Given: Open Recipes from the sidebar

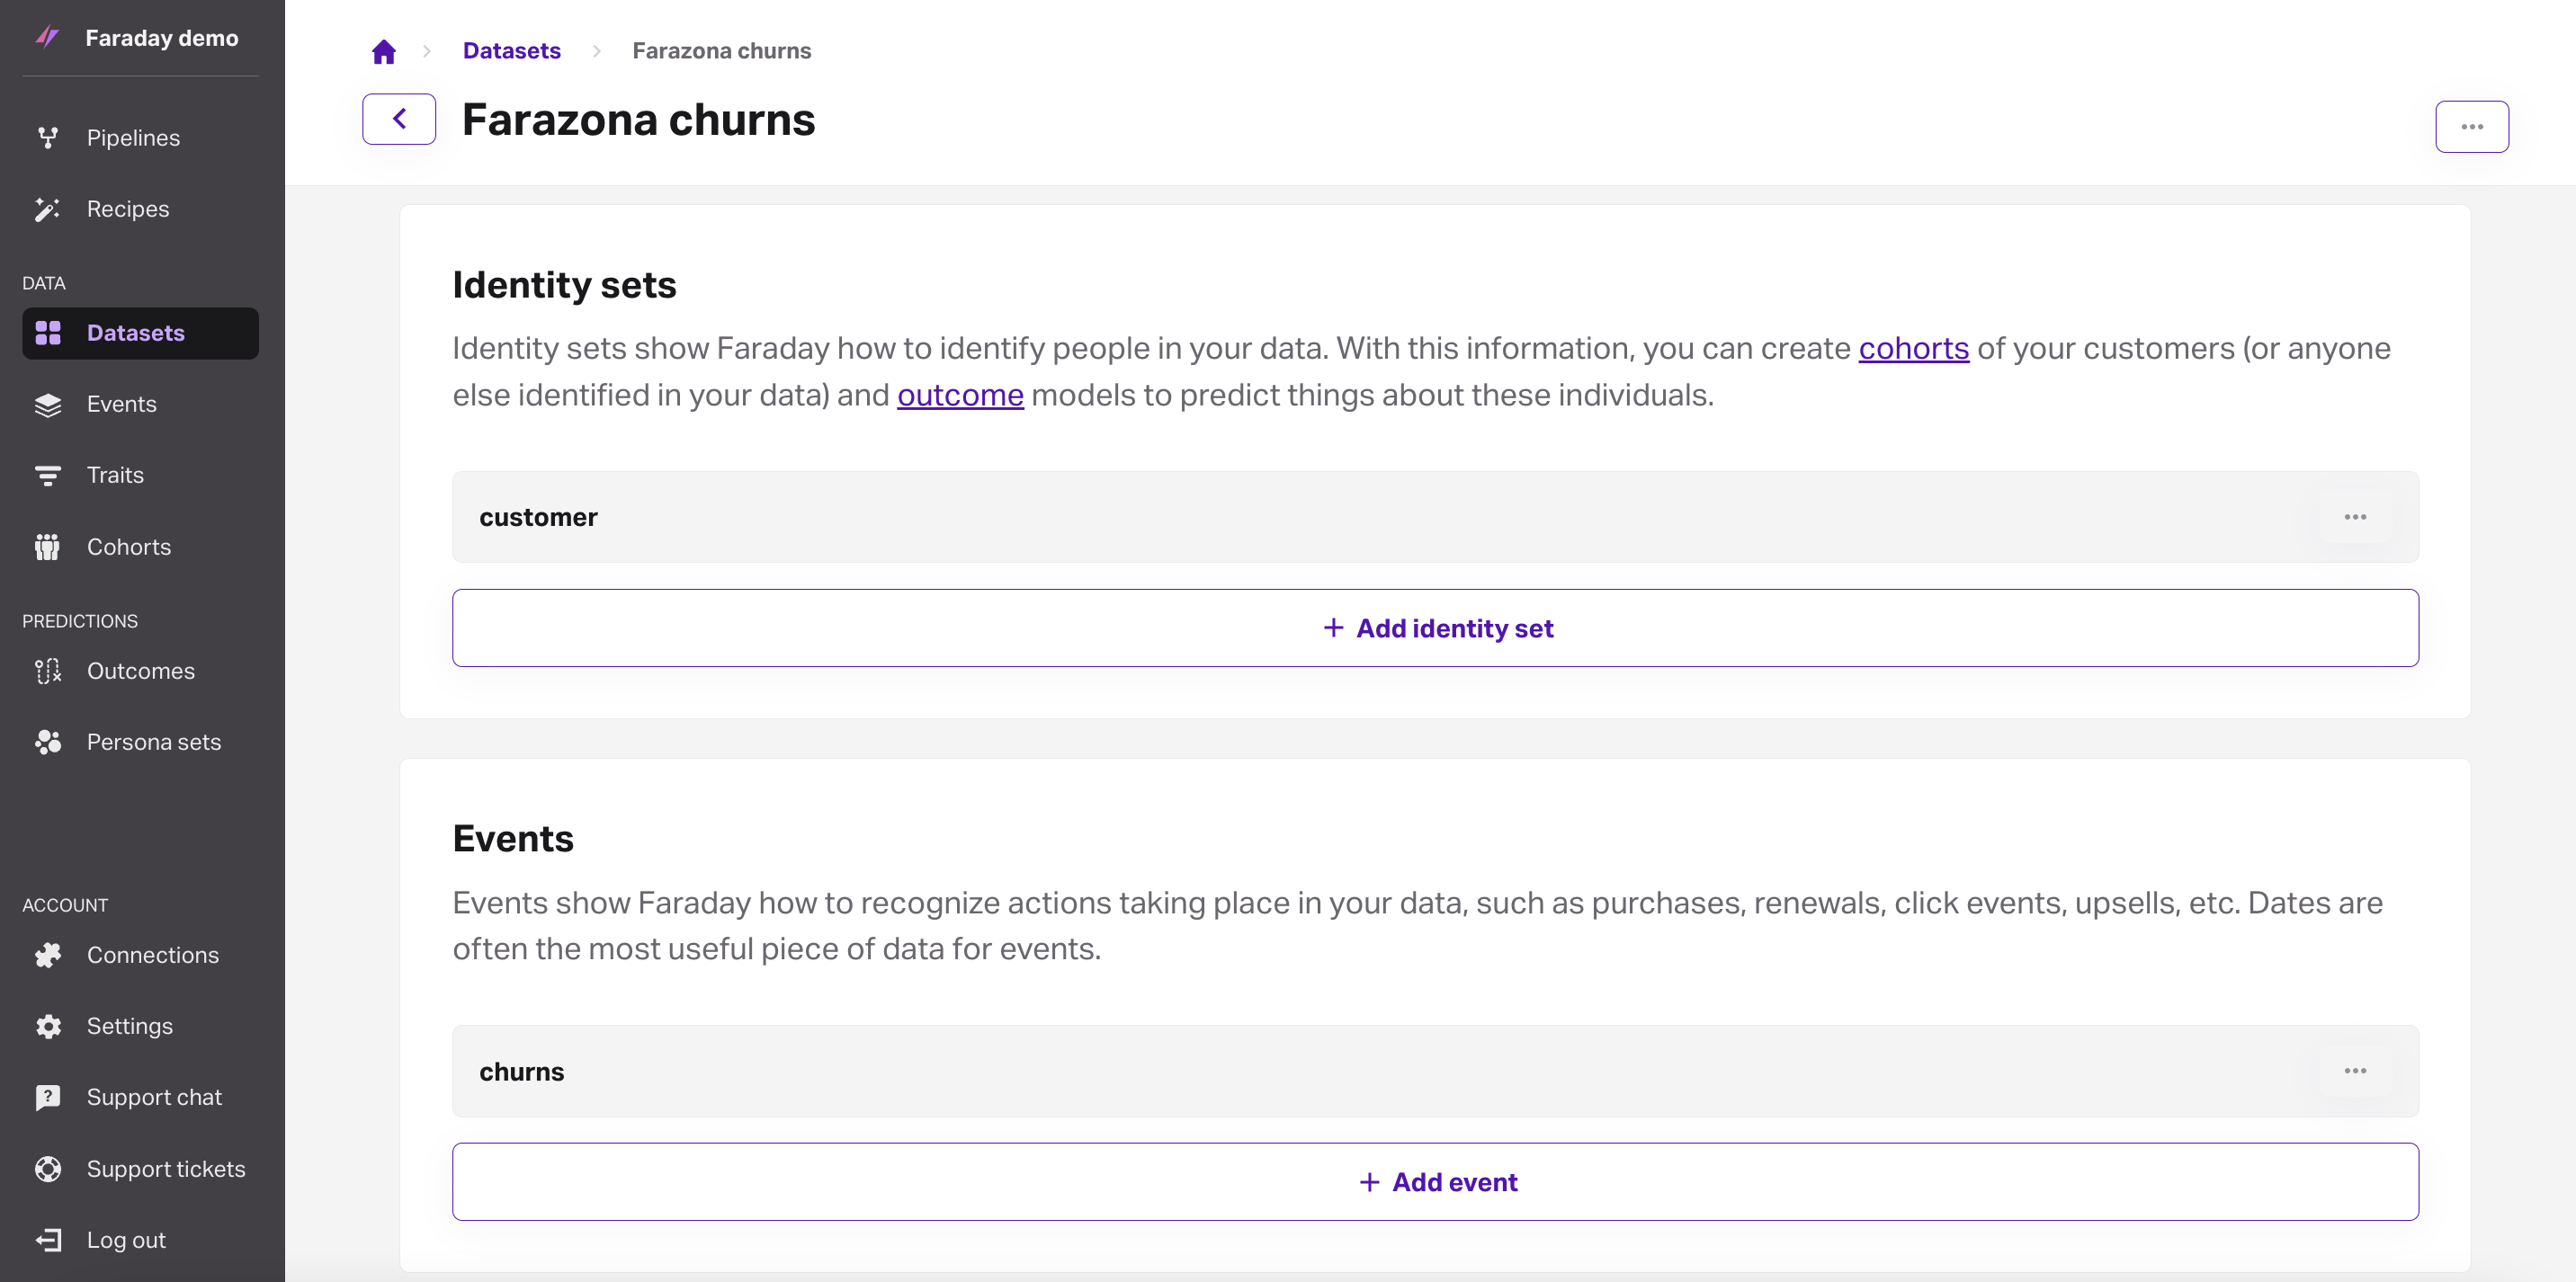Looking at the screenshot, I should point(140,209).
